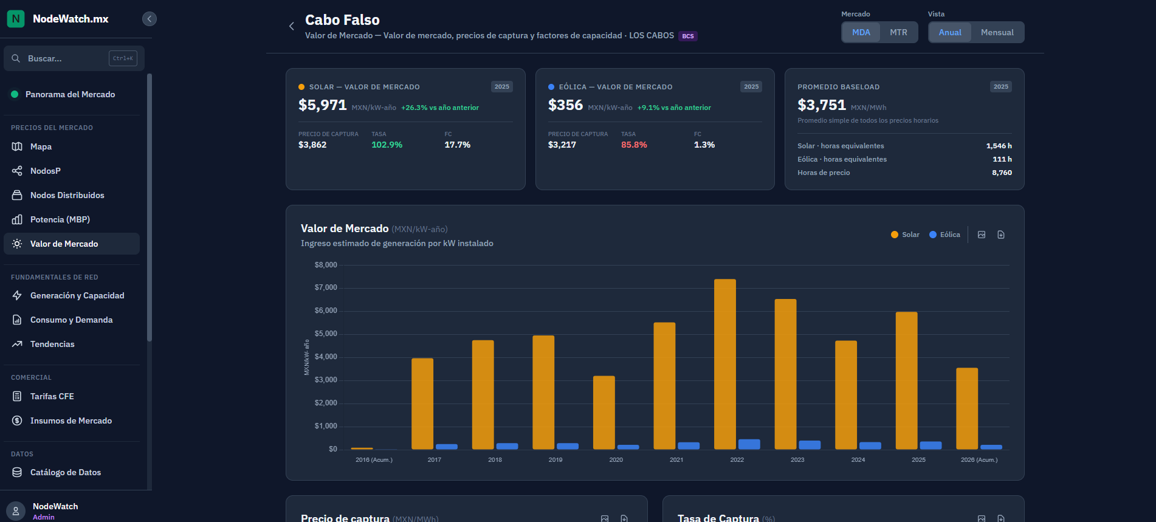
Task: Click the green Panorama status dot
Action: point(15,94)
